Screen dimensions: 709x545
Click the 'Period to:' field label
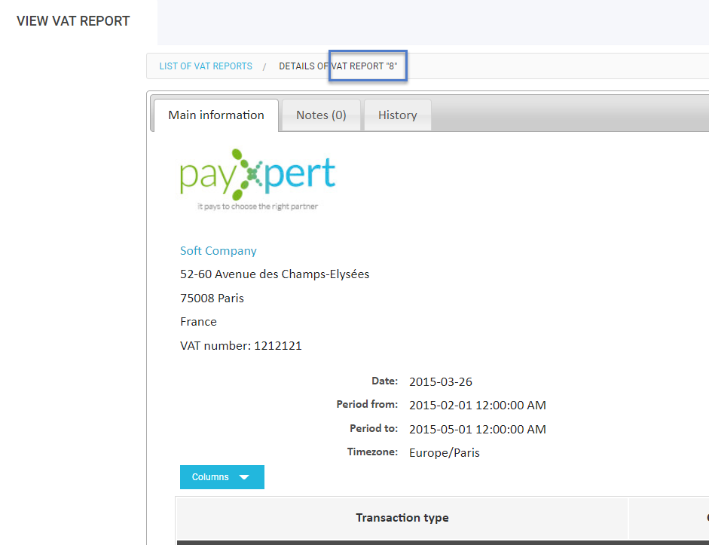(374, 428)
